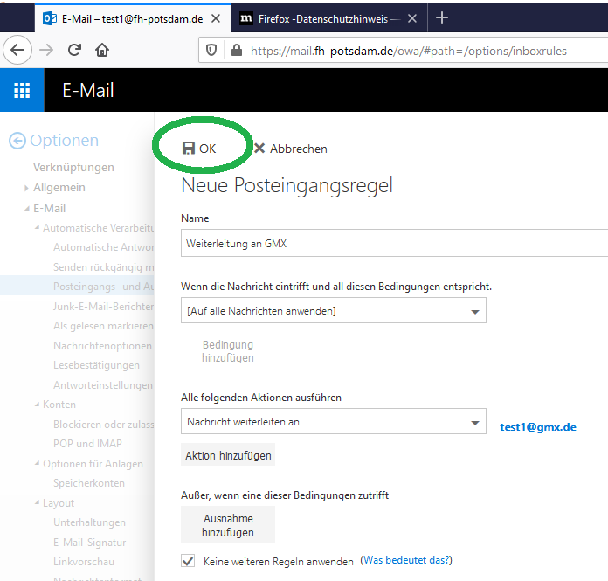
Task: Open Senden rückgängig machen option
Action: click(x=104, y=267)
